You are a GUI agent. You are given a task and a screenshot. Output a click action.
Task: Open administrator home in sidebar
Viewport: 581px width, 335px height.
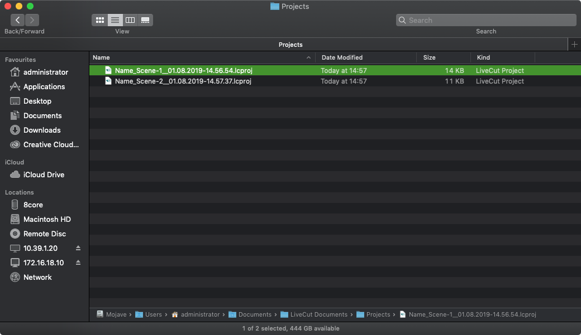point(46,72)
